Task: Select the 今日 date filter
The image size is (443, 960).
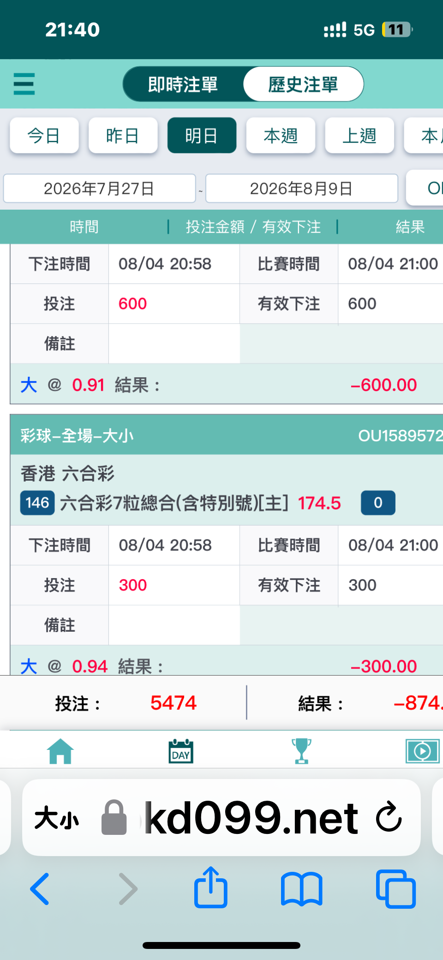Action: coord(44,135)
